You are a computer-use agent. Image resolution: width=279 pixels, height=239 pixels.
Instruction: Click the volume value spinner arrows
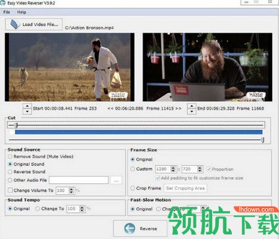pyautogui.click(x=71, y=191)
